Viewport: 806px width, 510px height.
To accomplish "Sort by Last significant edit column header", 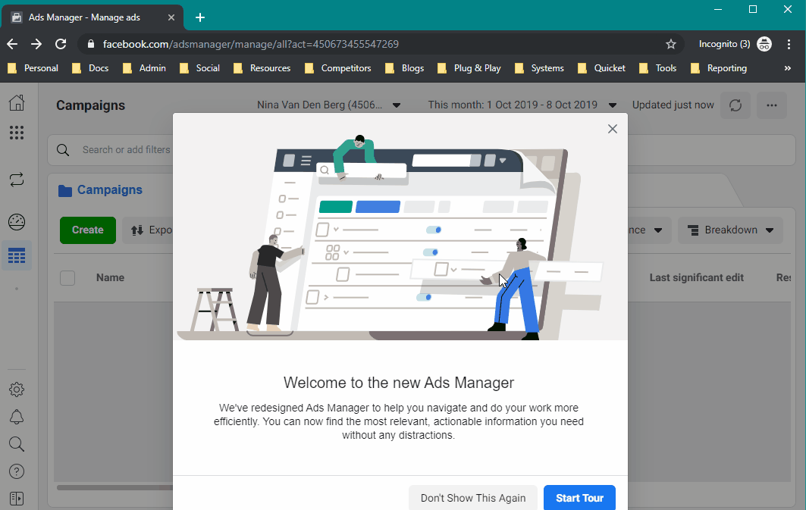I will [697, 278].
